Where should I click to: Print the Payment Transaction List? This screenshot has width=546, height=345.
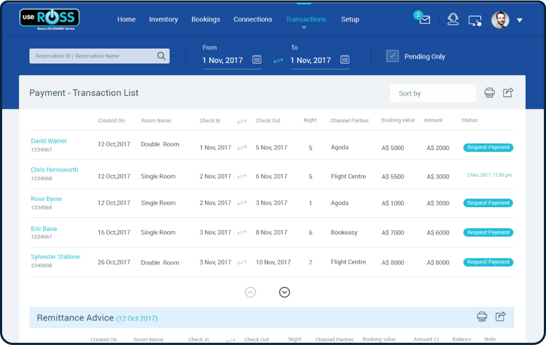point(489,93)
